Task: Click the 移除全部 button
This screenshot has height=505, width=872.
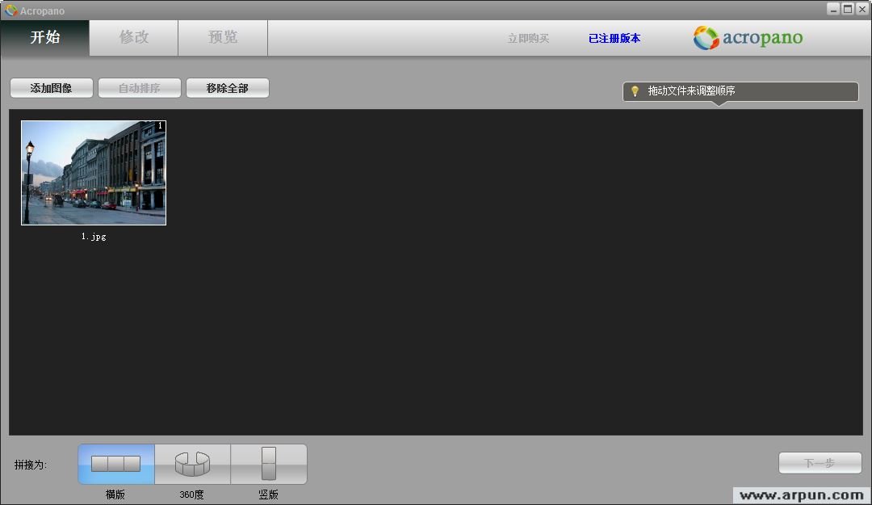Action: coord(228,87)
